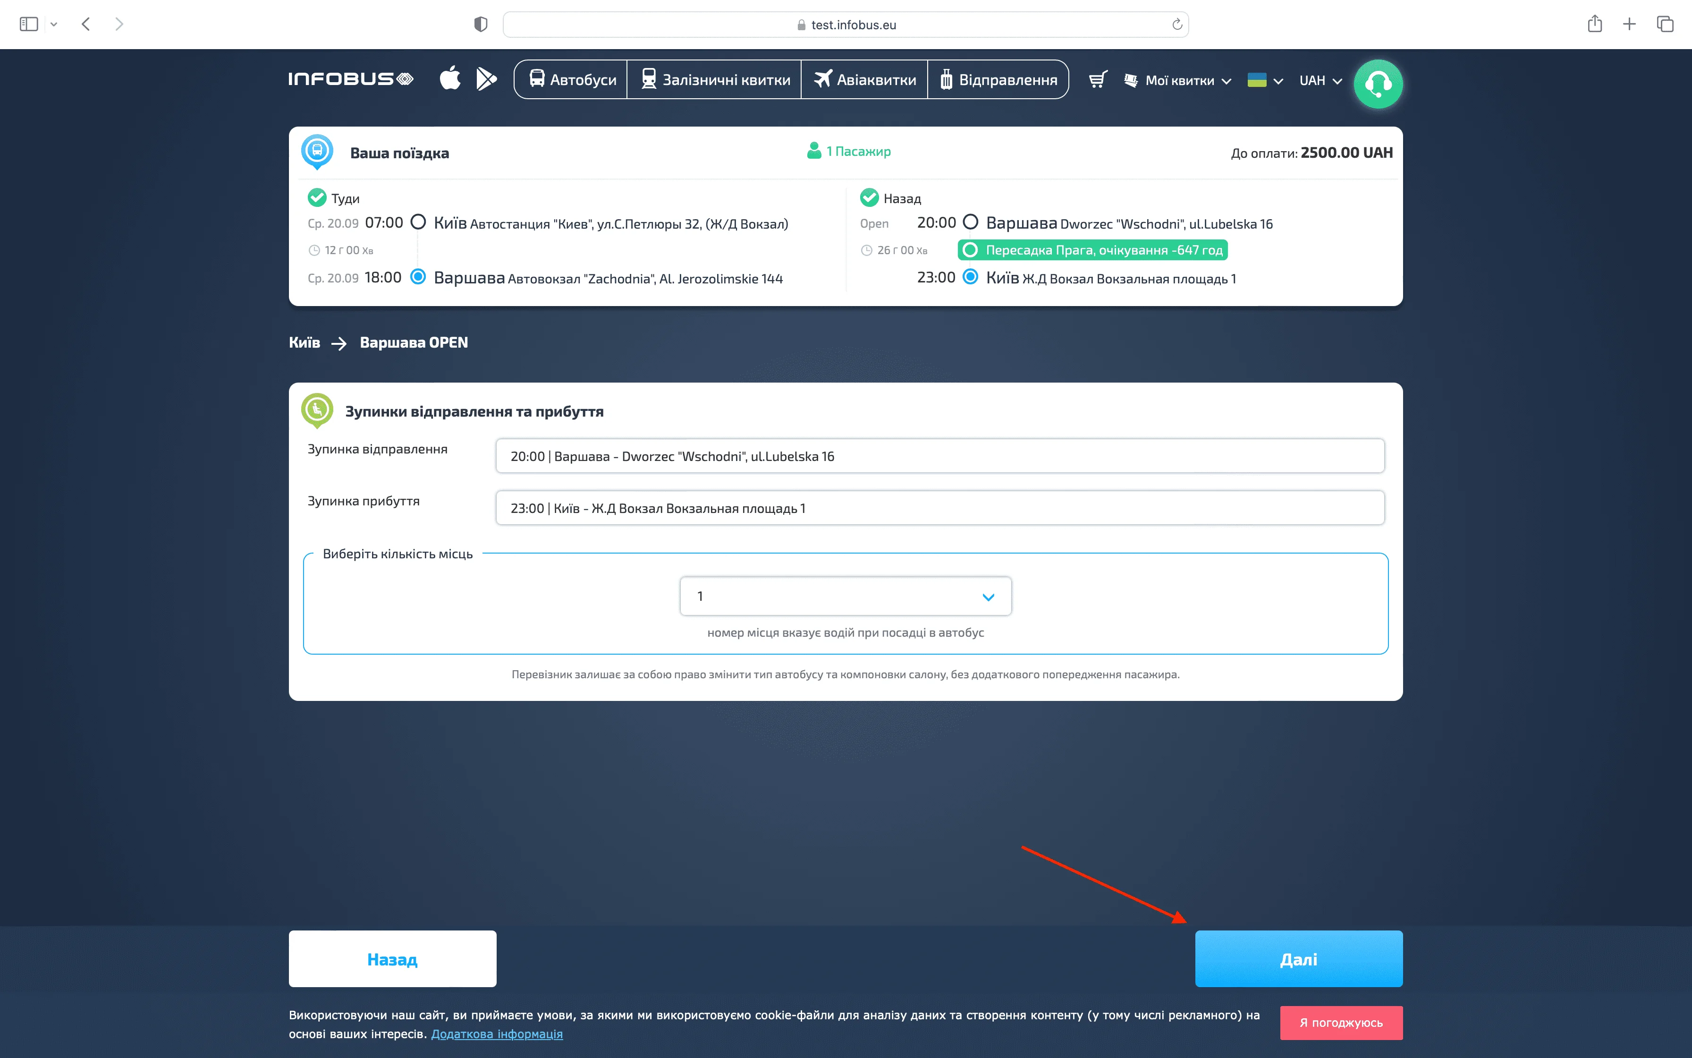This screenshot has width=1692, height=1058.
Task: Open the Google Play store icon
Action: [x=486, y=78]
